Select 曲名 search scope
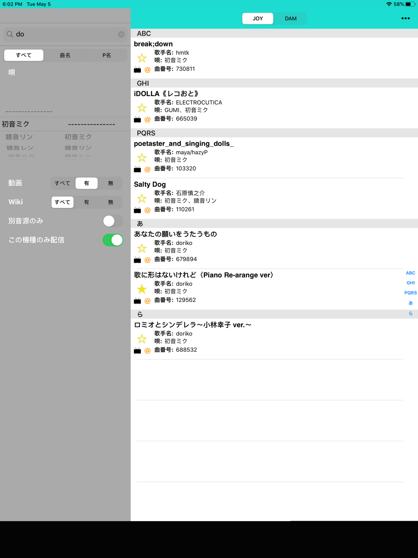The image size is (418, 558). (65, 55)
